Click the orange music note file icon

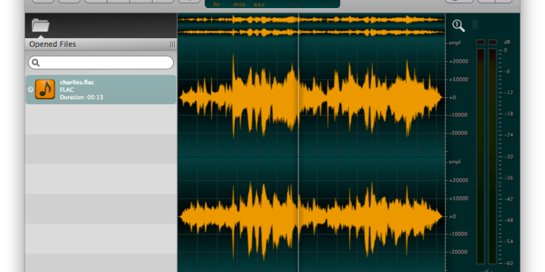coord(45,89)
